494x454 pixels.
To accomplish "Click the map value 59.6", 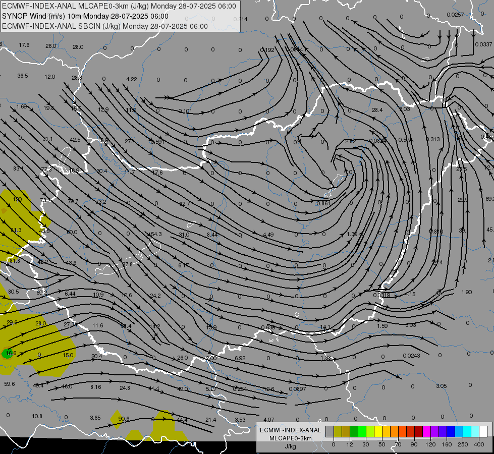I will 10,384.
